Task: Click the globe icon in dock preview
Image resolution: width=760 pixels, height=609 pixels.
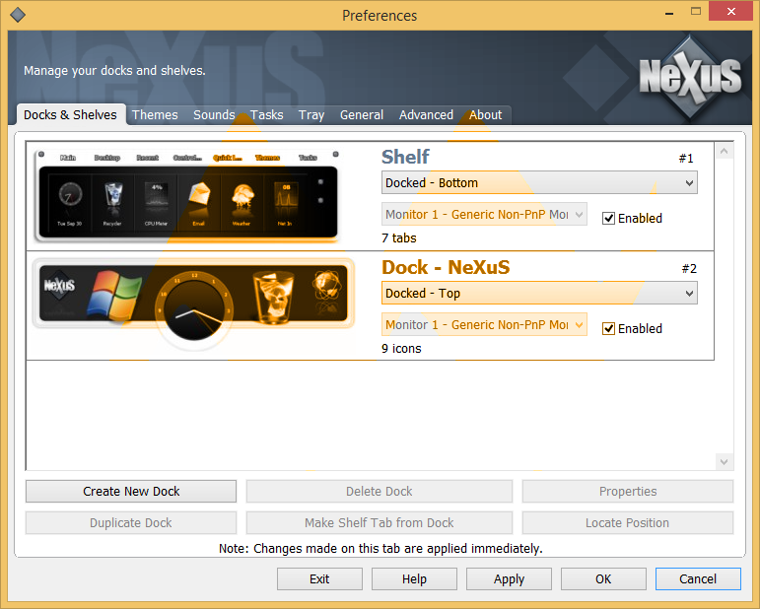Action: 326,286
